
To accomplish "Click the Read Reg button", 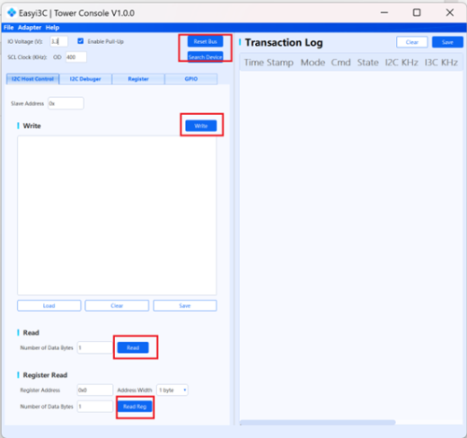I will tap(134, 406).
